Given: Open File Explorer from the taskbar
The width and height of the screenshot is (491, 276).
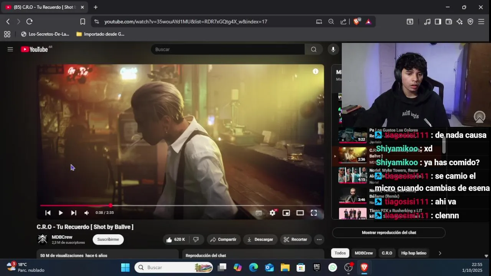Looking at the screenshot, I should click(x=285, y=267).
